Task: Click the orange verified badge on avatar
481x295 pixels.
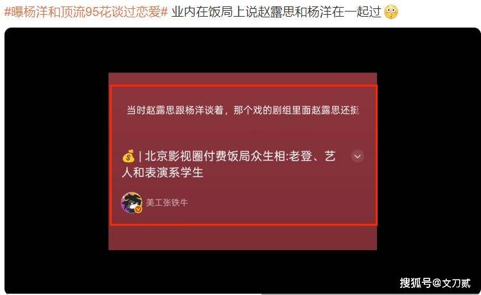Action: coord(138,209)
